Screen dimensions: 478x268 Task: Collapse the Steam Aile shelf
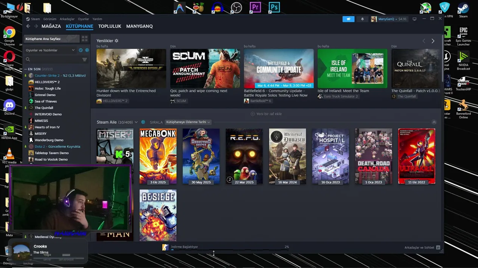[434, 122]
